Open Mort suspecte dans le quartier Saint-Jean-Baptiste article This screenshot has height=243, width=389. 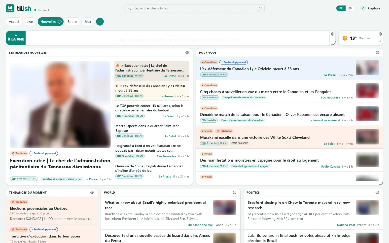click(x=148, y=128)
